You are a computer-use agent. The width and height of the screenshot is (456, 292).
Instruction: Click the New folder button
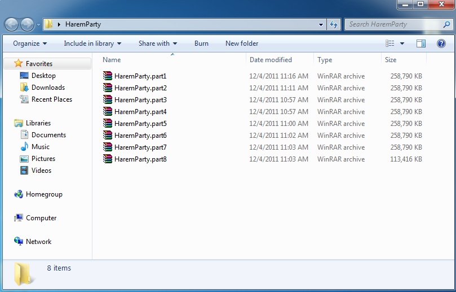pos(242,43)
